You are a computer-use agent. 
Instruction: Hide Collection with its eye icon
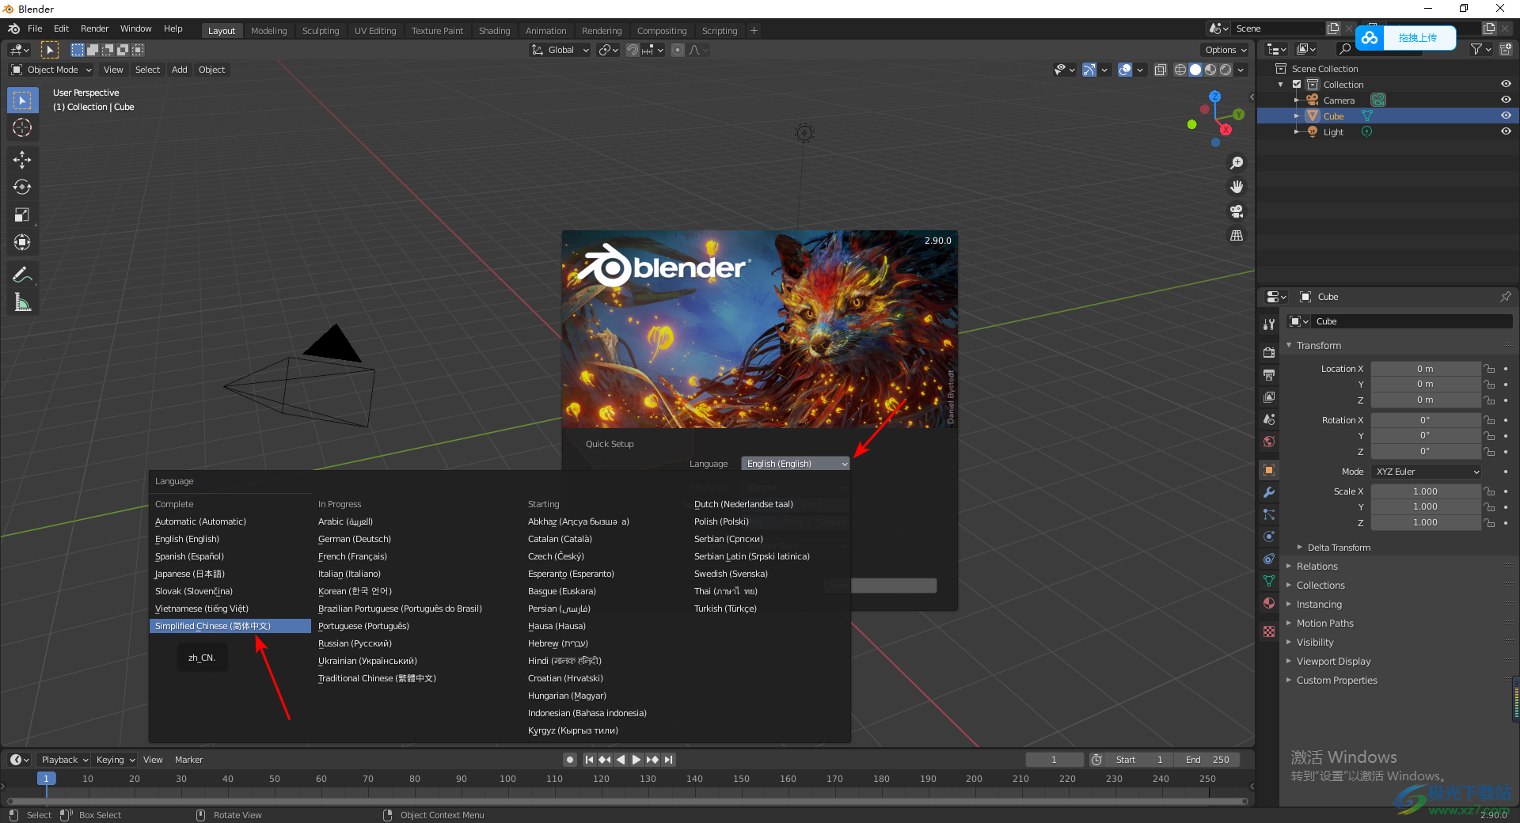click(x=1505, y=85)
